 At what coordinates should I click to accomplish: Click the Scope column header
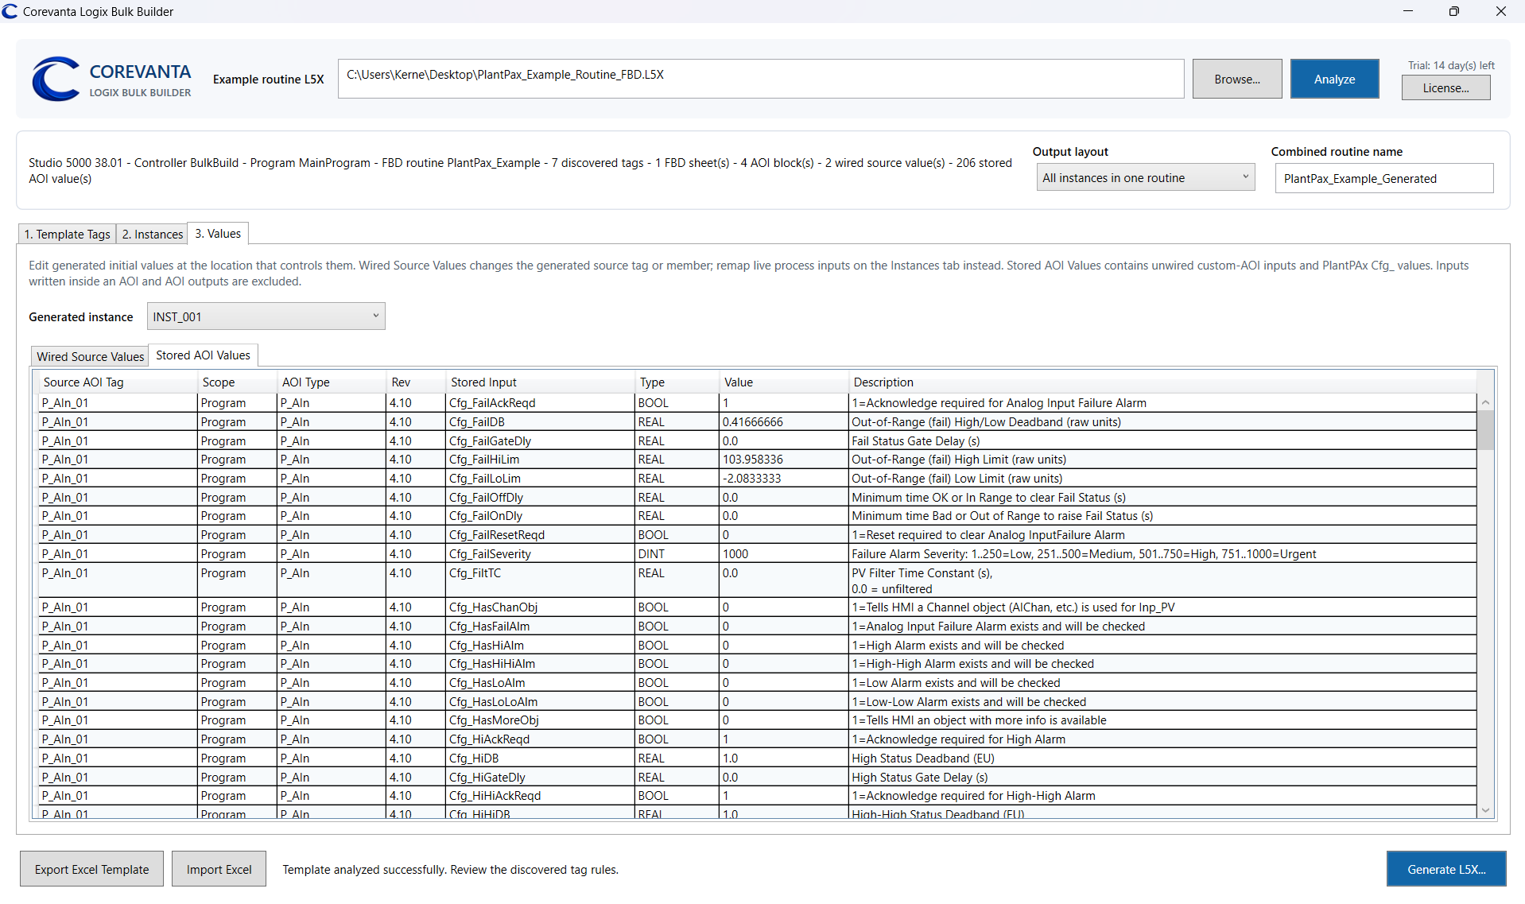pos(237,382)
